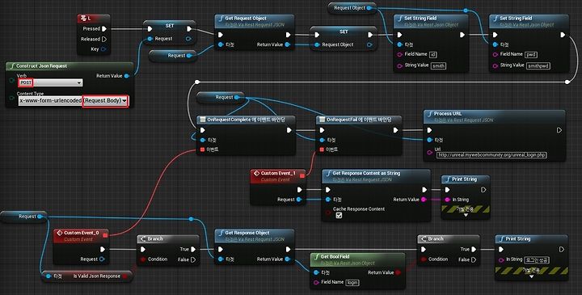The width and height of the screenshot is (582, 295).
Task: Click the True pin on the Branch beside Custom Event_0
Action: (193, 250)
